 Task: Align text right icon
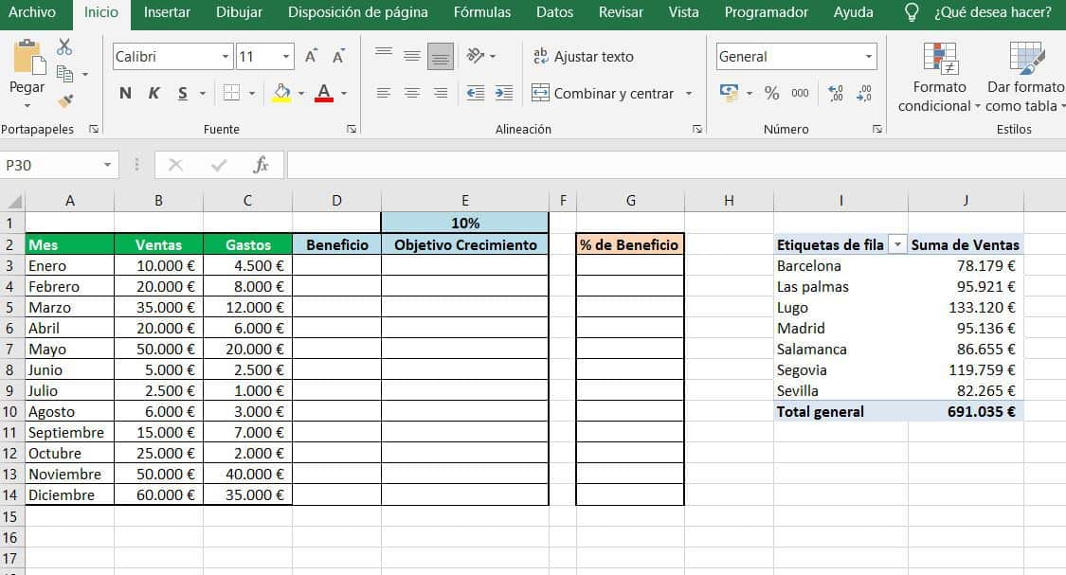(441, 93)
